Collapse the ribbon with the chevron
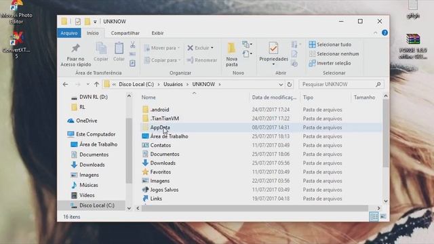The height and width of the screenshot is (244, 434). (x=375, y=33)
